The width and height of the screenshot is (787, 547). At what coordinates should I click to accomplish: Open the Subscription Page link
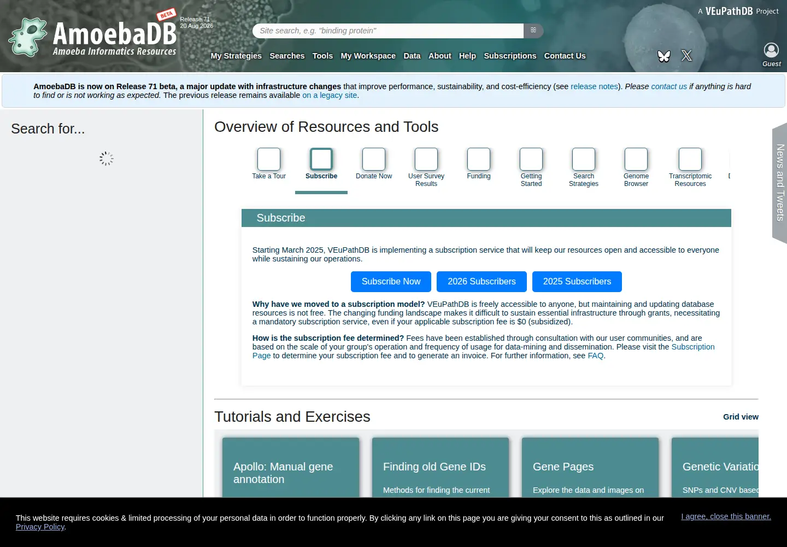[693, 347]
